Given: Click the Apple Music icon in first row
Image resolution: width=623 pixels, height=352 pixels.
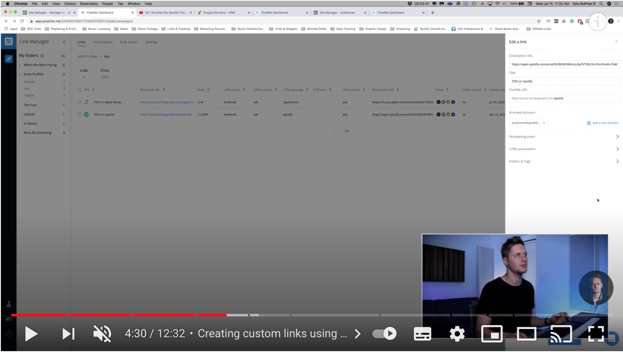Looking at the screenshot, I should pyautogui.click(x=86, y=102).
